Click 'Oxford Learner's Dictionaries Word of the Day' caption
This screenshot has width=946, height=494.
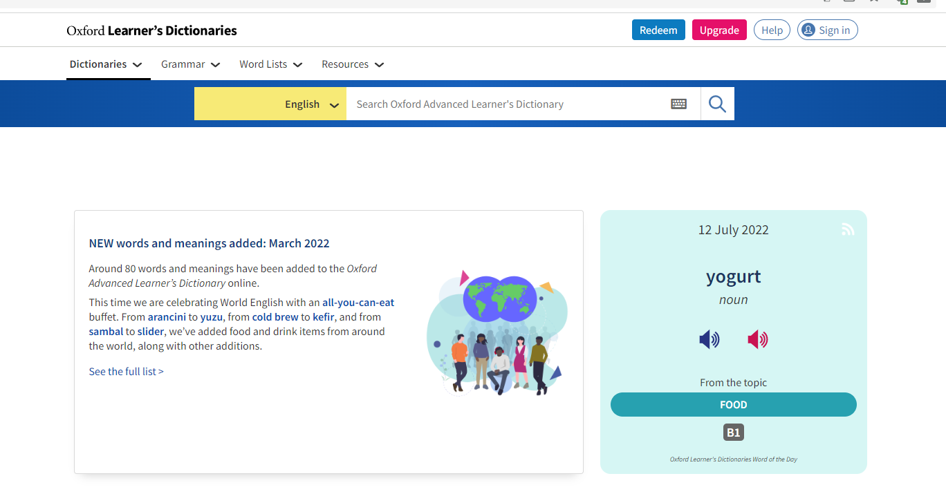pyautogui.click(x=734, y=459)
